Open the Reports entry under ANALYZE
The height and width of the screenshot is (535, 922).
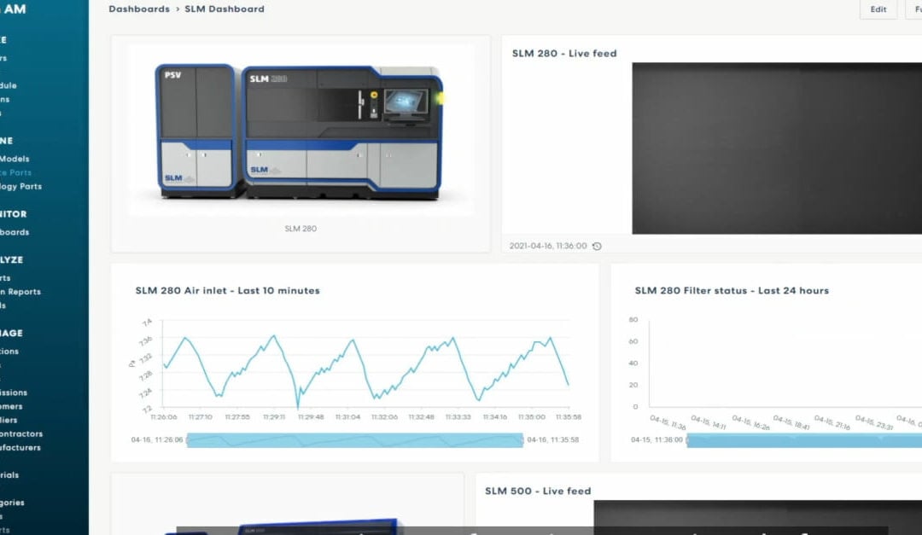(x=13, y=277)
